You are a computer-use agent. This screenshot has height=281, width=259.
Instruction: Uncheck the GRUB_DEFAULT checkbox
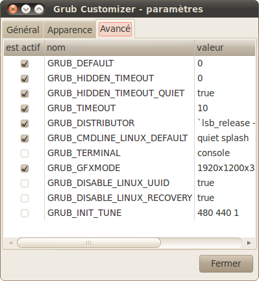point(25,64)
